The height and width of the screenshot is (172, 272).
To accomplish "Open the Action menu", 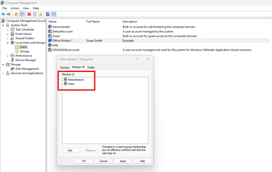I will click(15, 8).
